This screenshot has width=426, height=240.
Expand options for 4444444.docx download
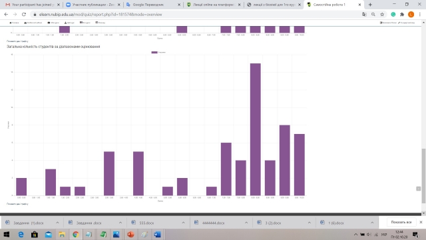point(246,223)
